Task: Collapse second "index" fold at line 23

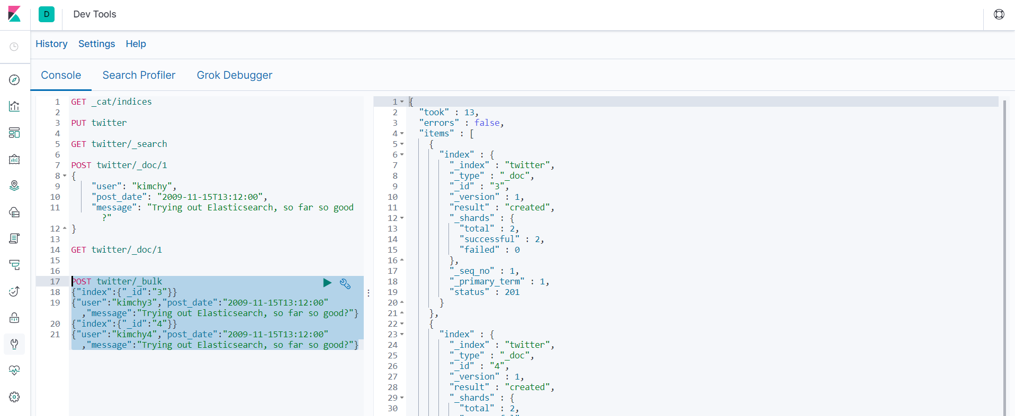Action: [402, 334]
